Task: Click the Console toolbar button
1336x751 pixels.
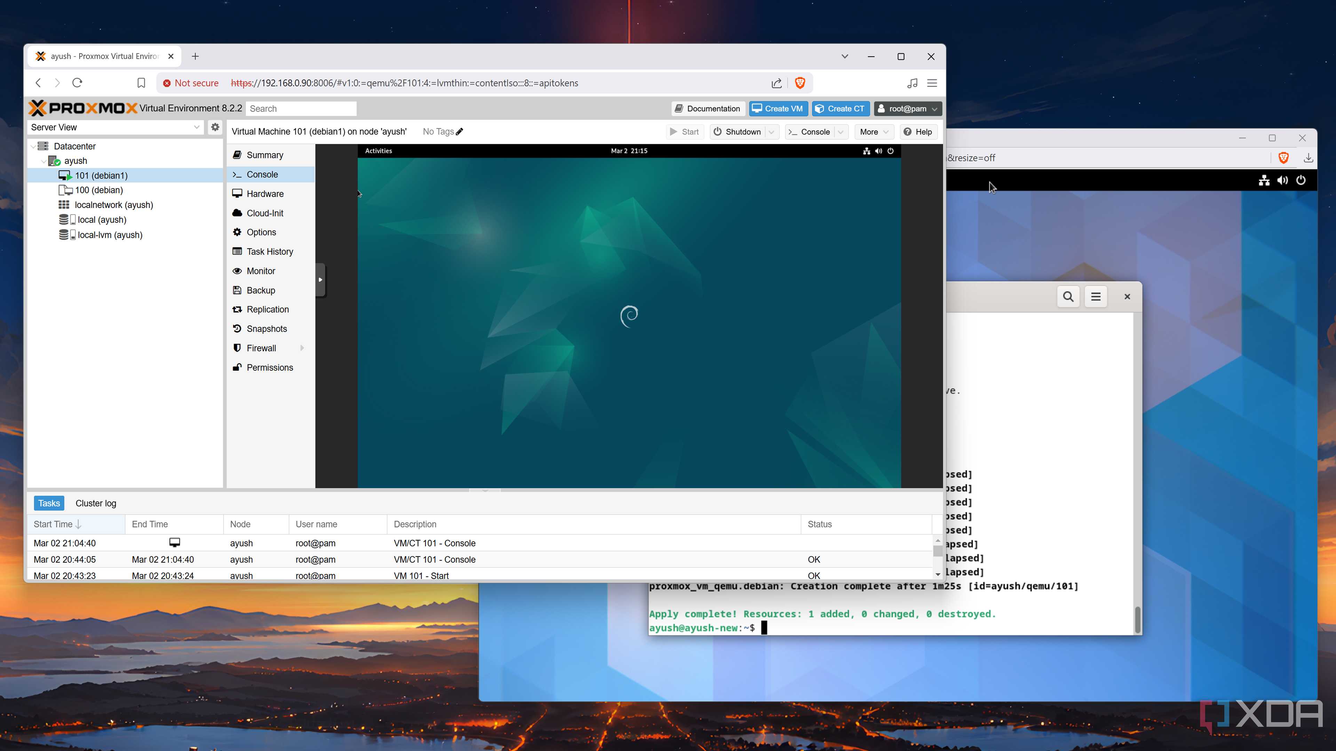Action: pyautogui.click(x=810, y=132)
